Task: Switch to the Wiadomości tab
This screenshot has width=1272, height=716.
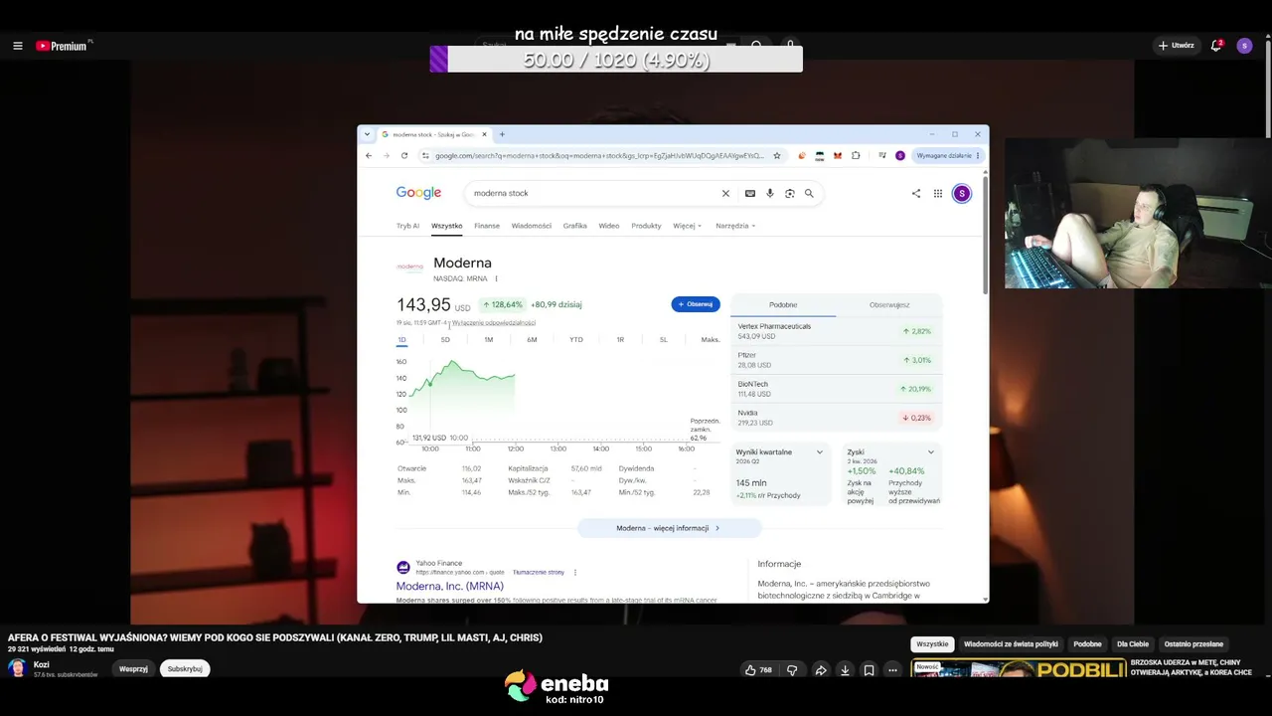Action: click(532, 226)
